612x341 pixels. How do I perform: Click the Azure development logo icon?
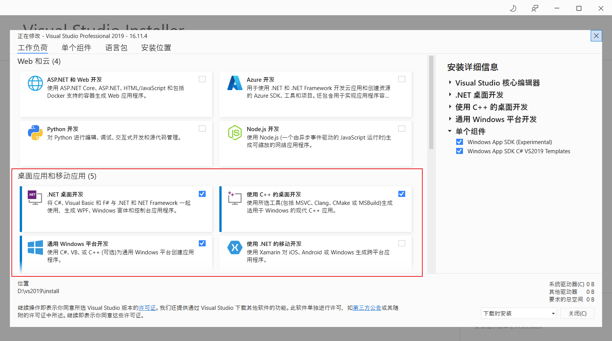click(235, 83)
